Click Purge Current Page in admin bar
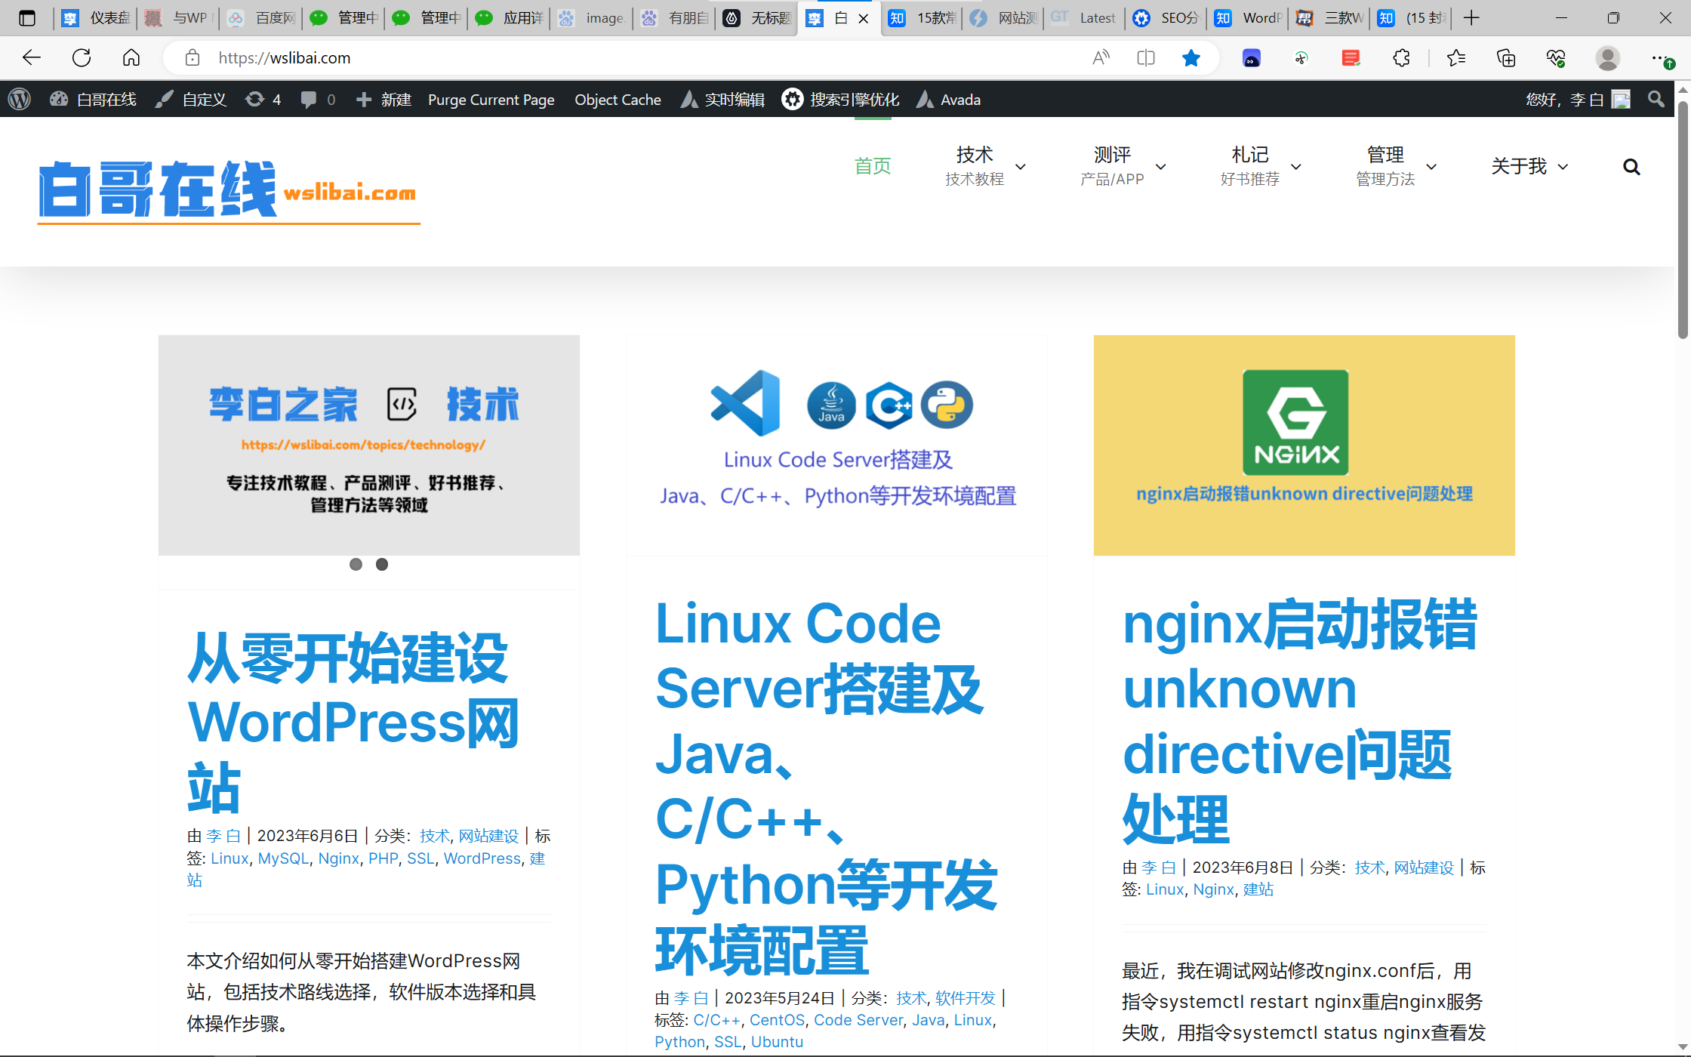This screenshot has width=1691, height=1057. click(491, 100)
